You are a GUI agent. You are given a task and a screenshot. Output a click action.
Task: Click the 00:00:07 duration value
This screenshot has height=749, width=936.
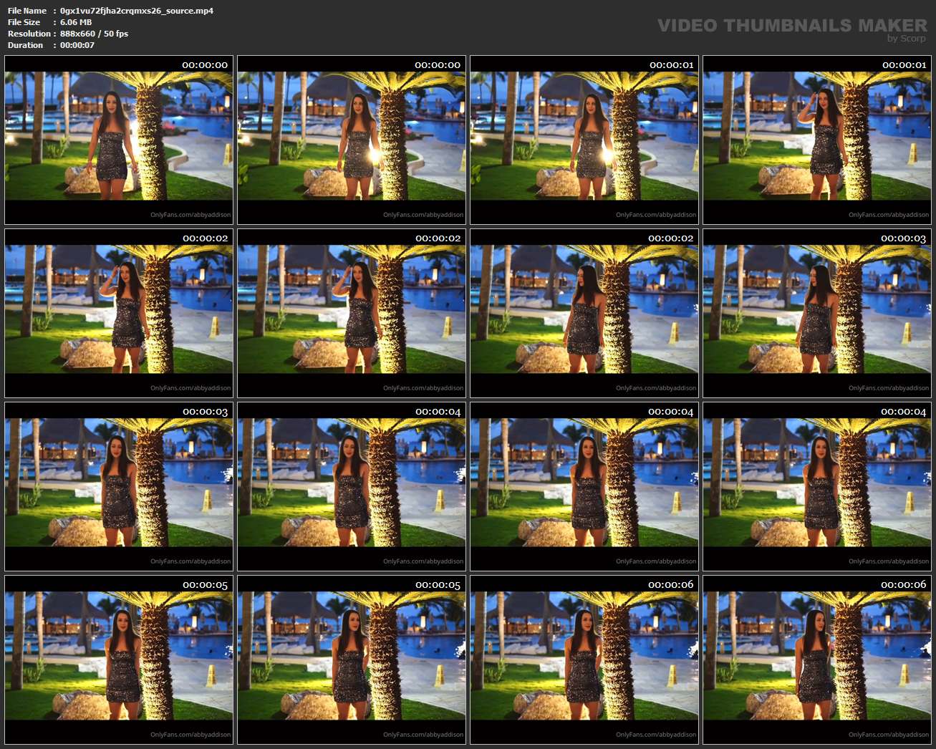click(x=77, y=45)
